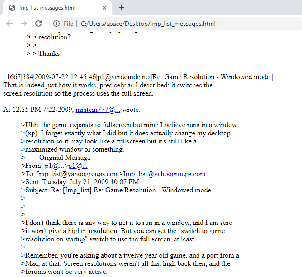Click the '> > resolution?' quoted line

[x=48, y=37]
